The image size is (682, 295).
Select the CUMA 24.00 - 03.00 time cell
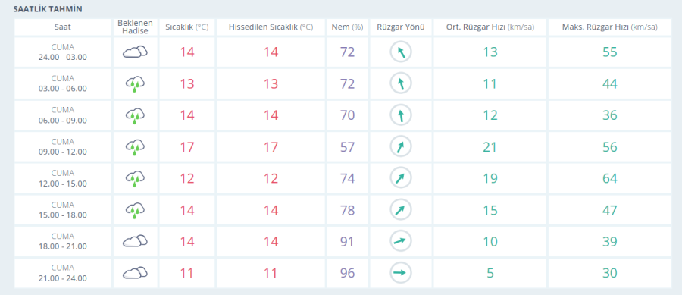63,52
